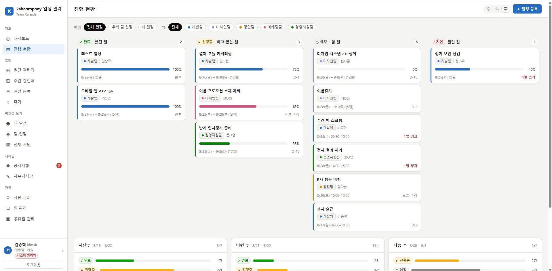Open 주간 캘린더 in the sidebar
This screenshot has height=271, width=552.
coord(33,81)
